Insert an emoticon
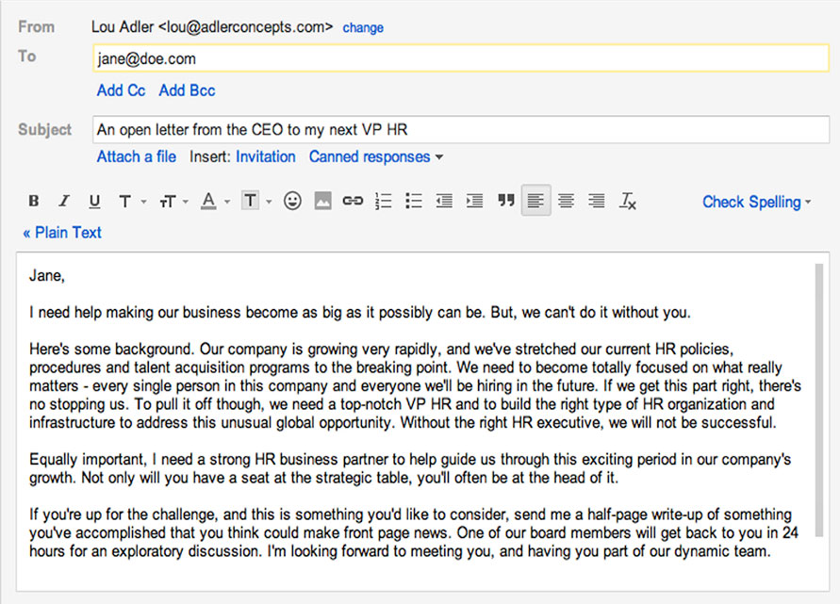Screen dimensions: 840x604 pyautogui.click(x=292, y=201)
